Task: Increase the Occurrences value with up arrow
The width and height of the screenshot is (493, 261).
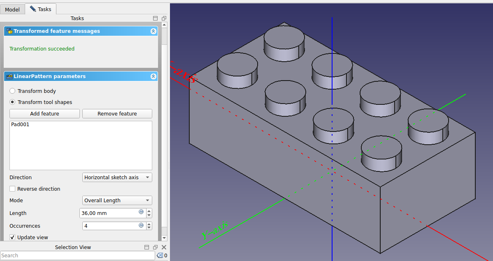Action: click(149, 224)
